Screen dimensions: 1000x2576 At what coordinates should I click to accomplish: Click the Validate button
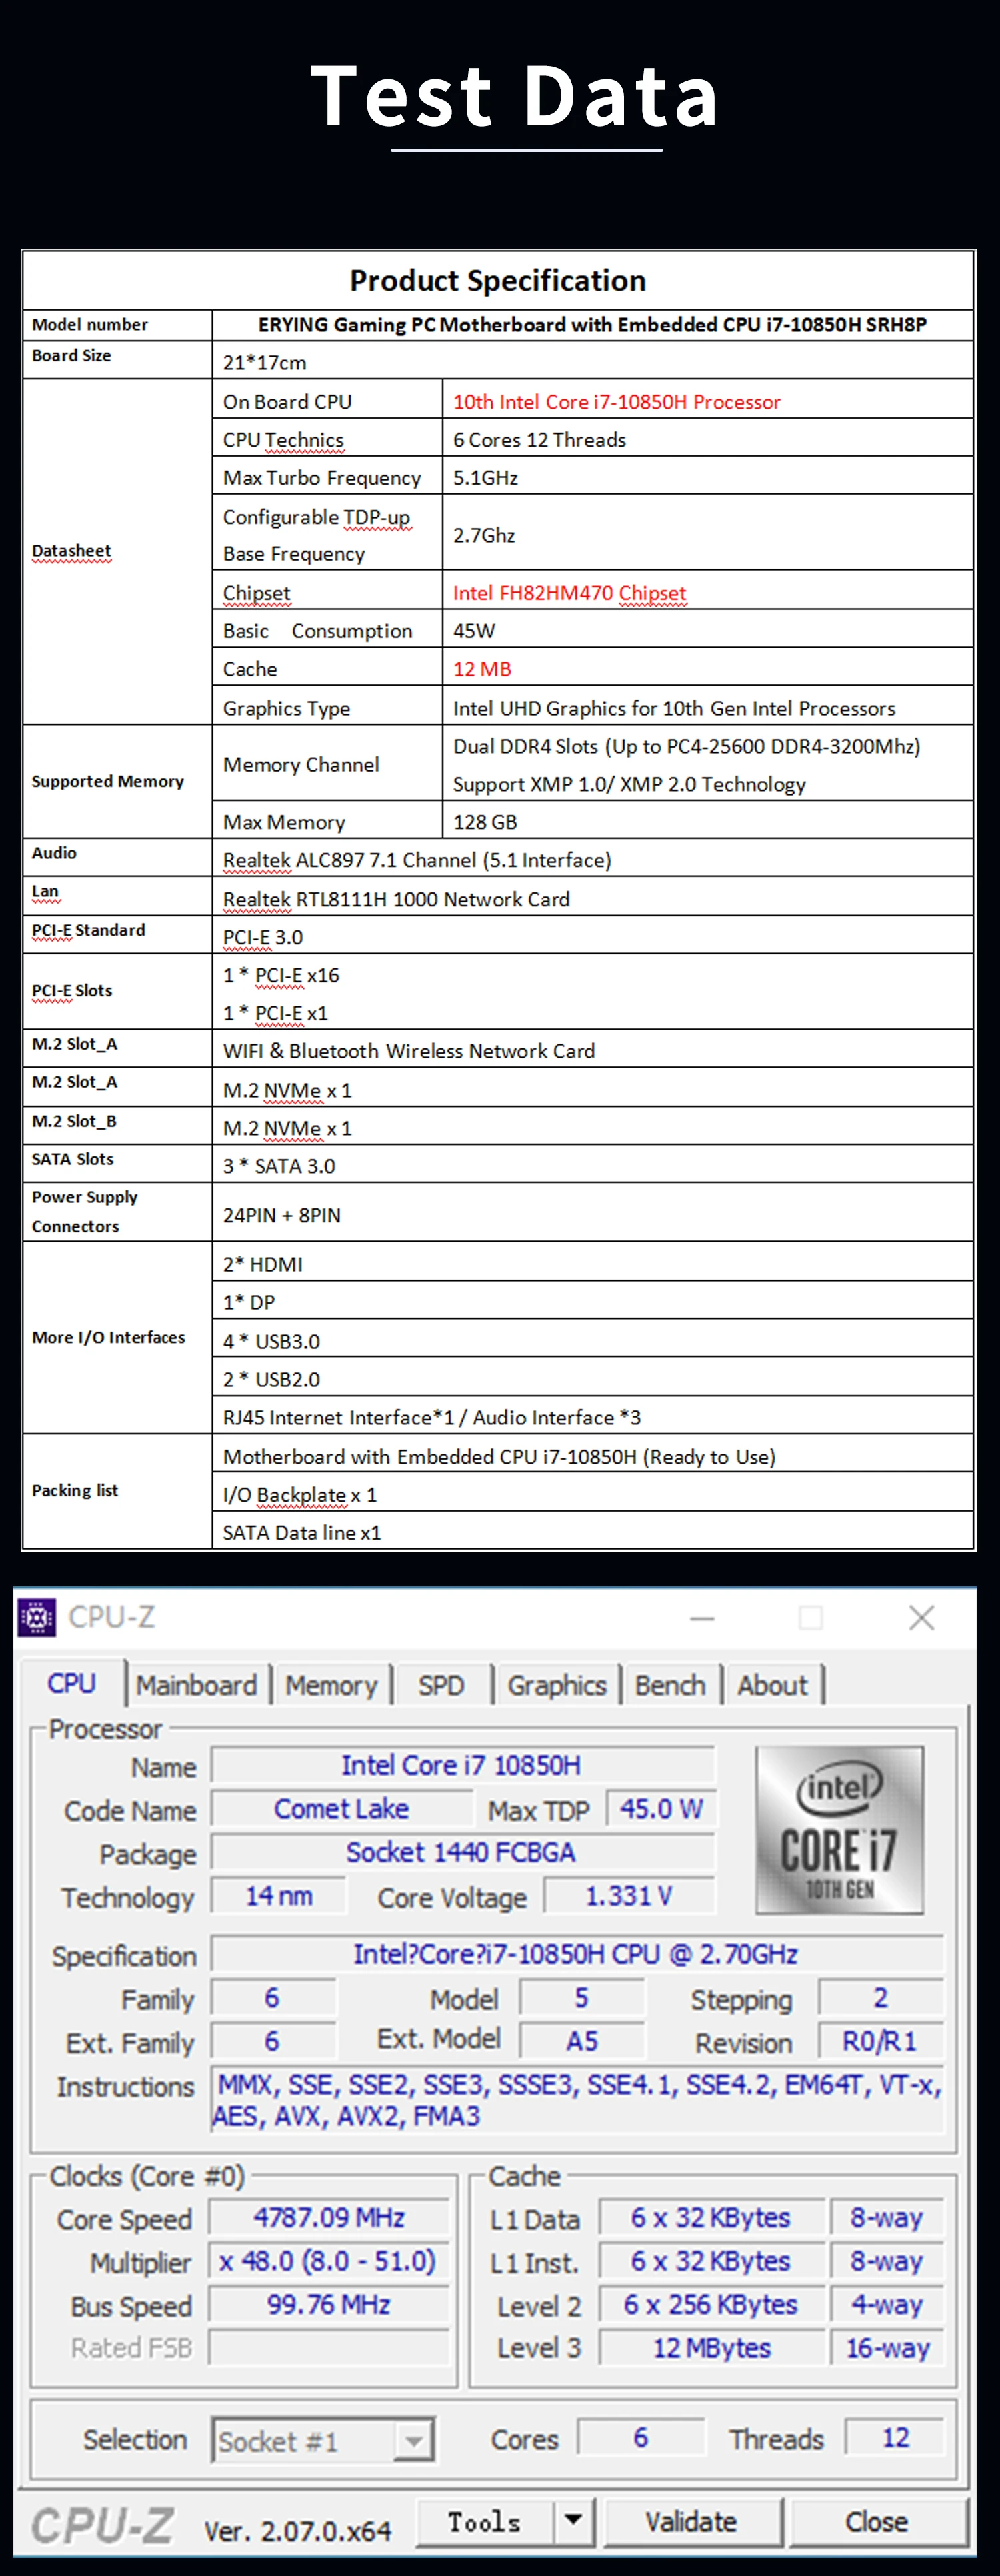tap(691, 2521)
